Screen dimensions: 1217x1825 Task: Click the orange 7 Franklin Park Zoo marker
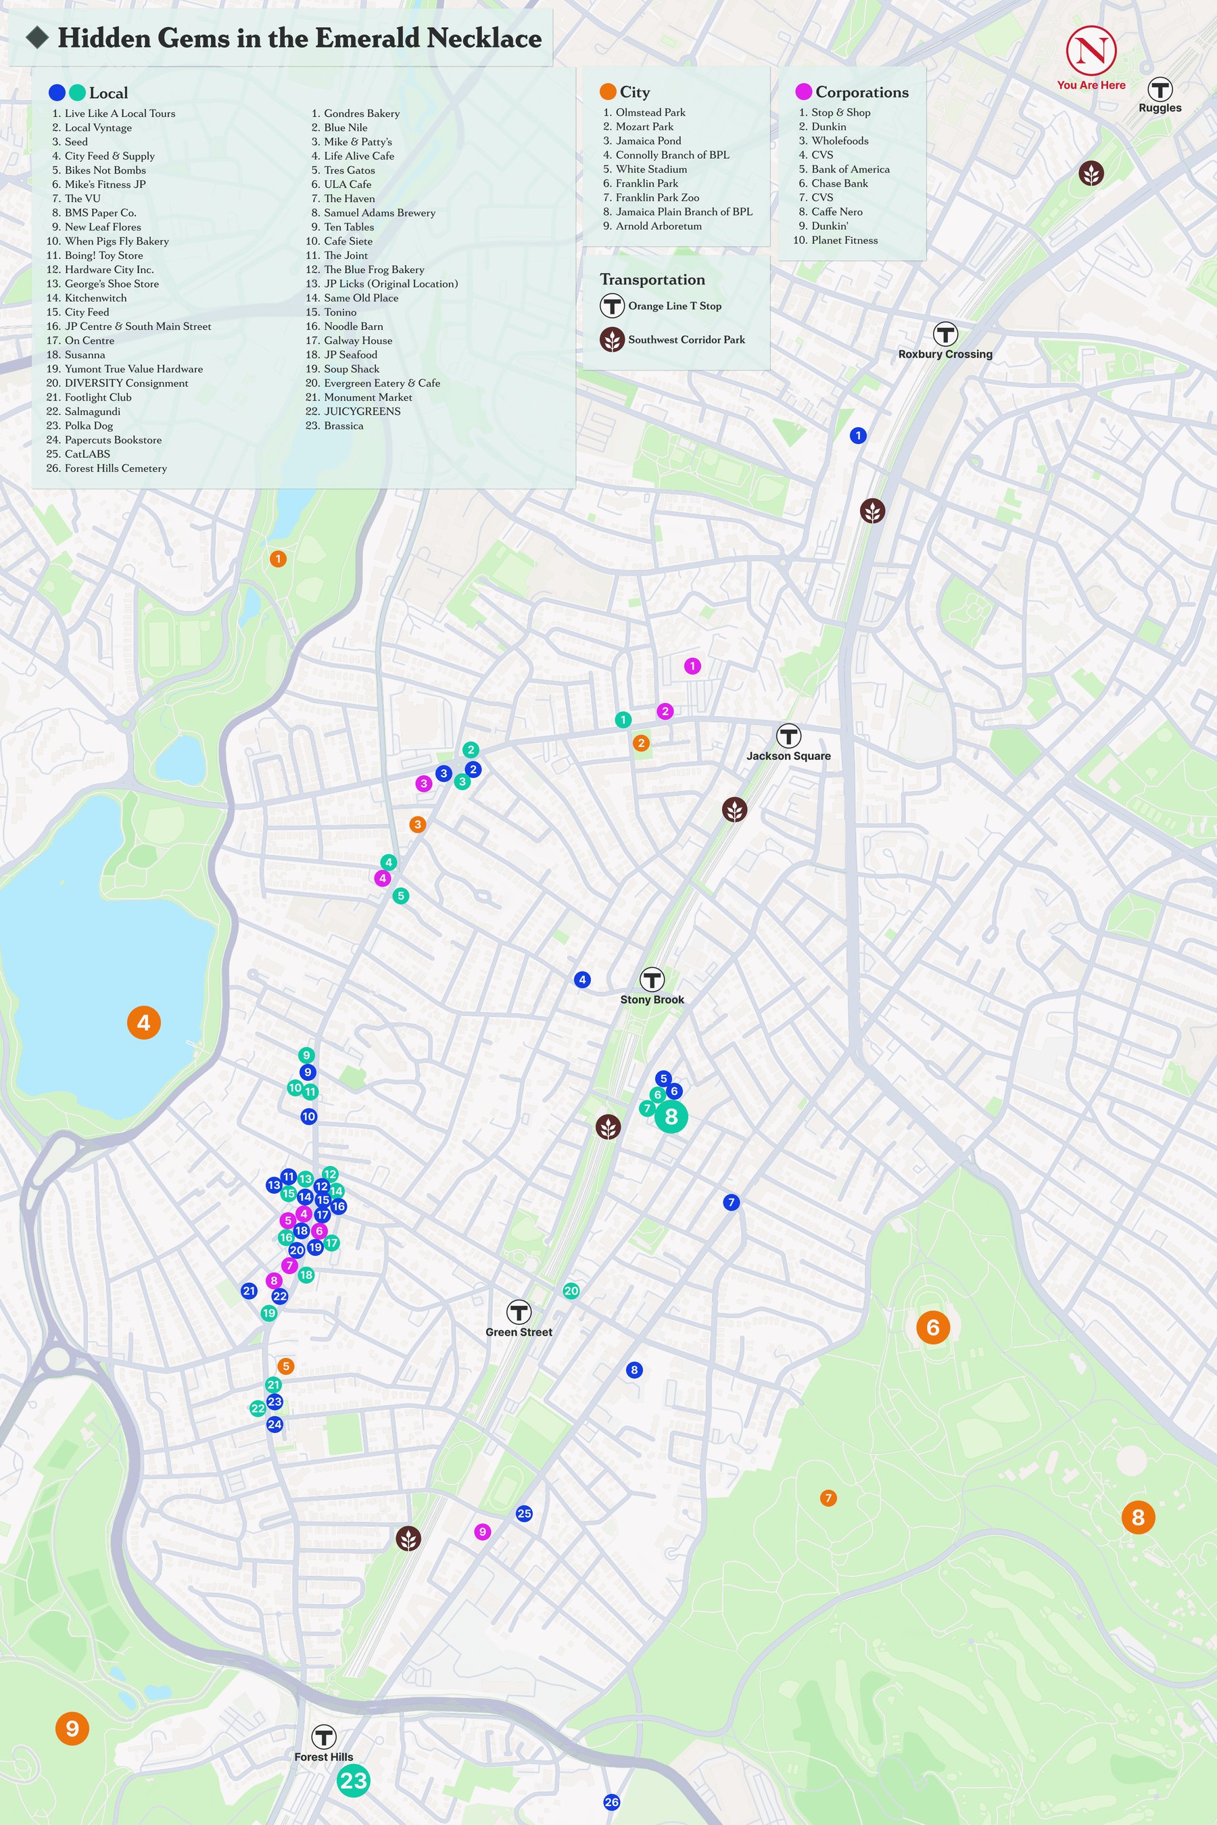tap(828, 1498)
